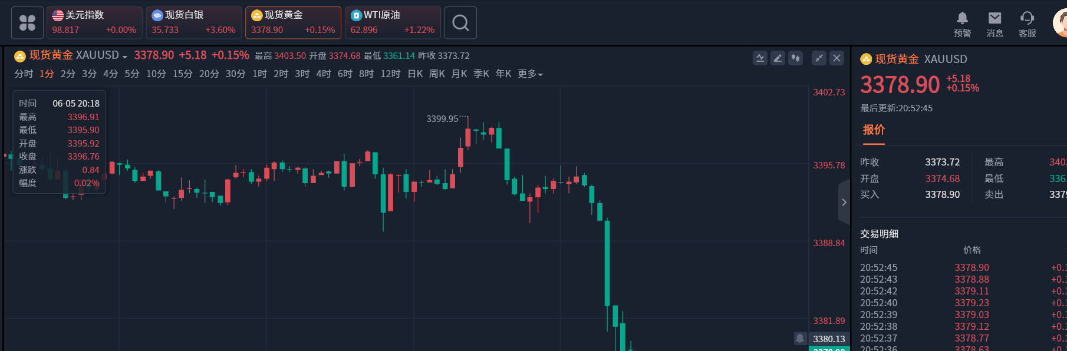
Task: Select the 日K timeframe tab
Action: point(415,74)
